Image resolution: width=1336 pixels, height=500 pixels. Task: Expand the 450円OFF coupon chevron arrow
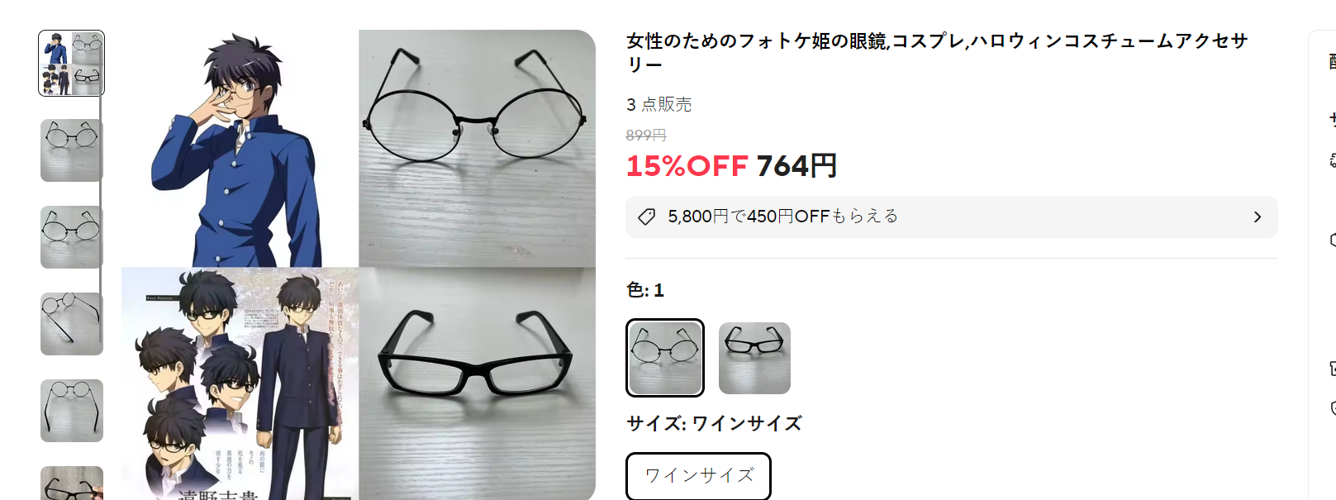(x=1258, y=217)
